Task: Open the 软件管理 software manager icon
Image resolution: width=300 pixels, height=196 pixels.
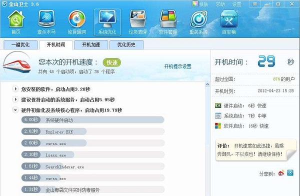Action: [168, 22]
